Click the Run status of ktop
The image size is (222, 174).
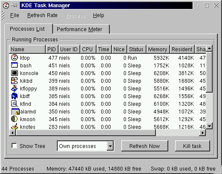[132, 58]
